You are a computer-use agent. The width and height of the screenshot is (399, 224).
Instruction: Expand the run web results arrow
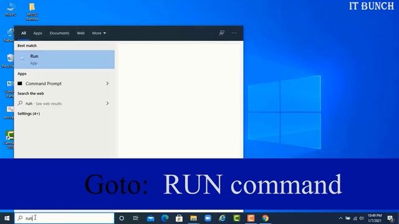pos(107,103)
